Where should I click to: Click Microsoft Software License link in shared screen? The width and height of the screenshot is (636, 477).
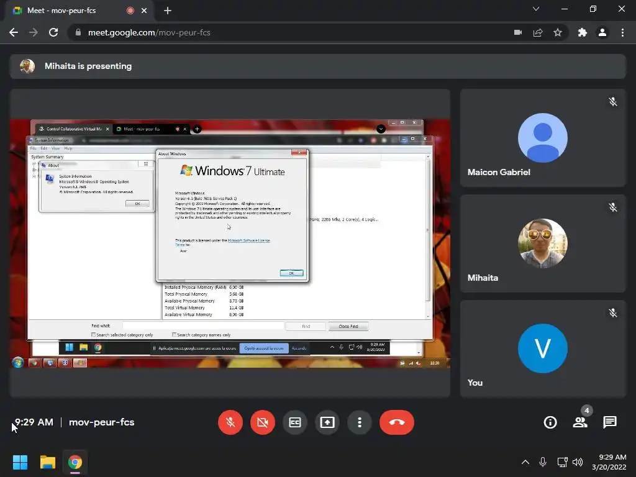[248, 240]
